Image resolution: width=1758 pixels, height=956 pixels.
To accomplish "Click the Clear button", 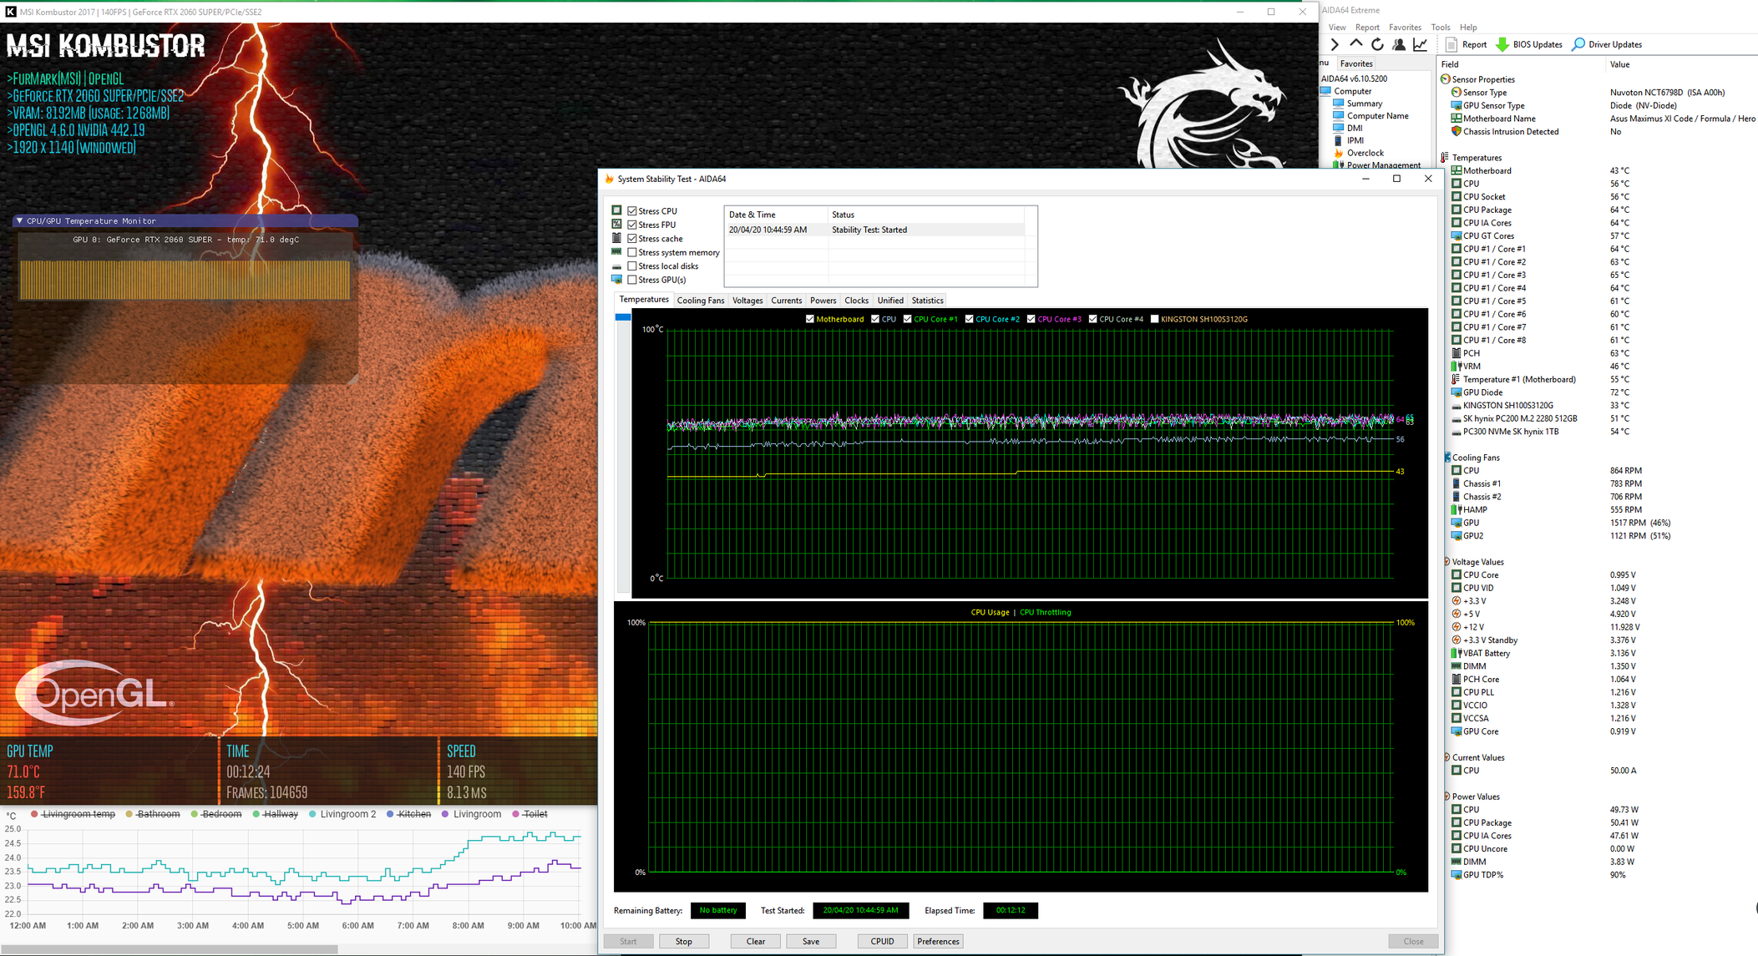I will point(756,941).
